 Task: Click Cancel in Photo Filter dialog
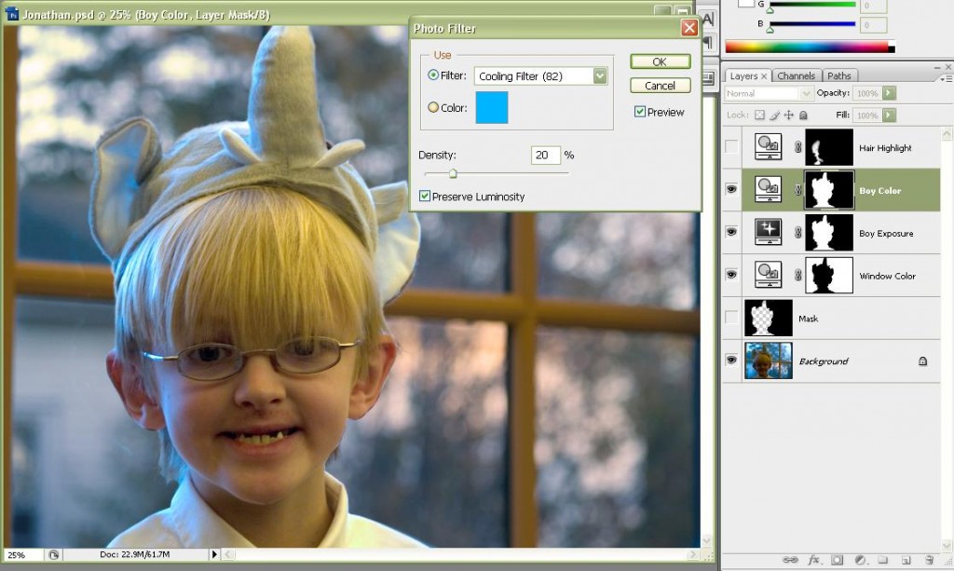(661, 86)
